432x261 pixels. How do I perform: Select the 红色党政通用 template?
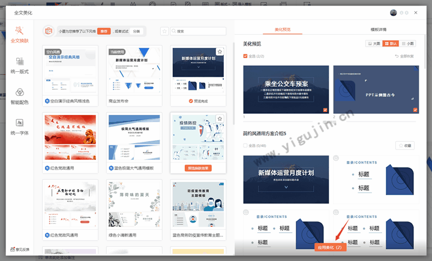pyautogui.click(x=70, y=143)
